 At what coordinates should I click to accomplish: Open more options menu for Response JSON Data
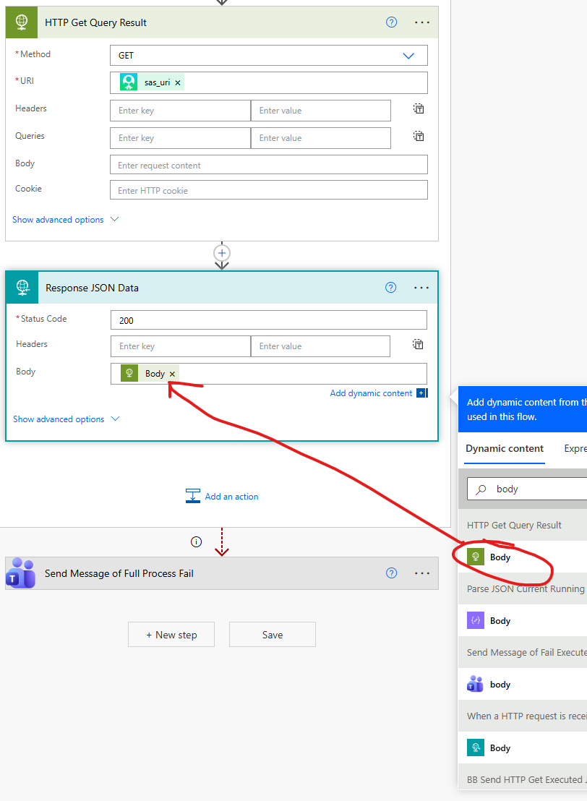click(x=421, y=288)
